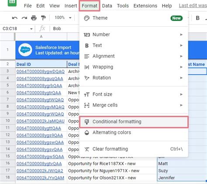Open deal link 0064T000002kJYxQAM
The height and width of the screenshot is (184, 207).
point(40,178)
